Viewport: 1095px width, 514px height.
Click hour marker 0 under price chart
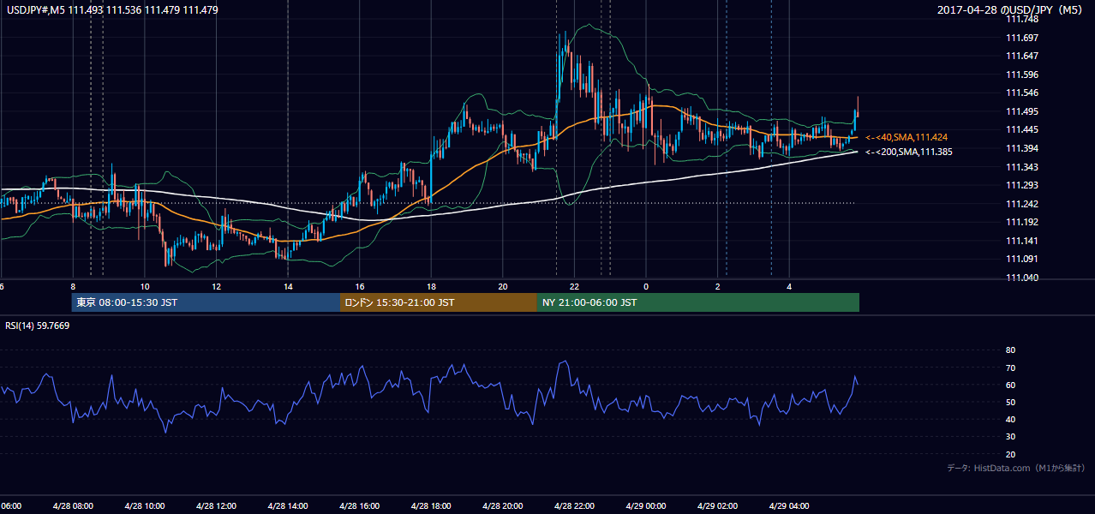click(x=646, y=286)
